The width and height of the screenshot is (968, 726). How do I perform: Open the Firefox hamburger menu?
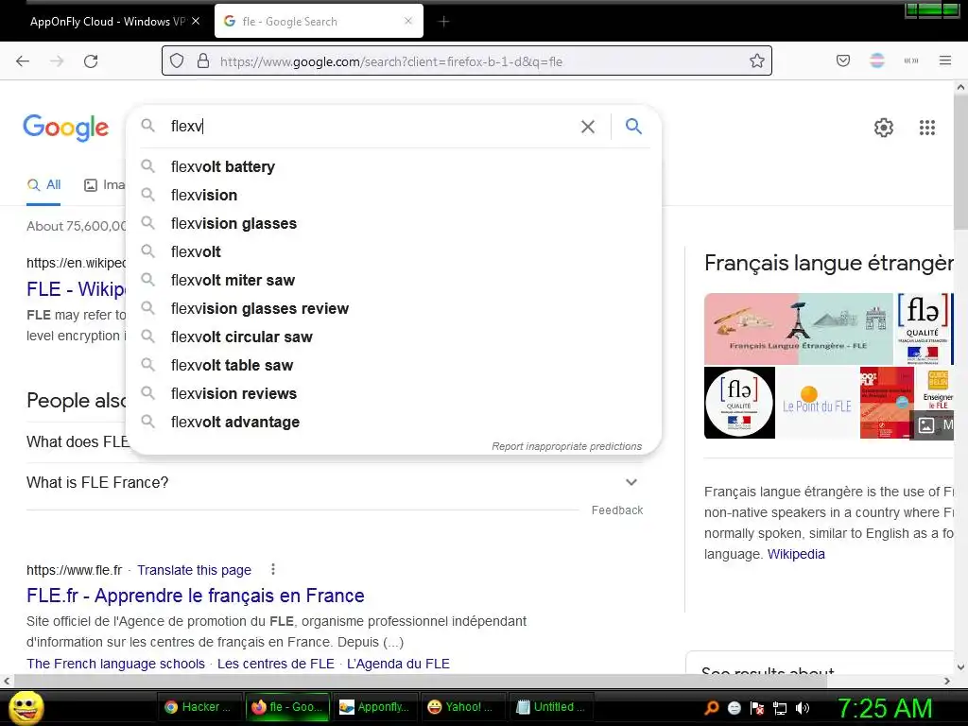click(x=945, y=60)
